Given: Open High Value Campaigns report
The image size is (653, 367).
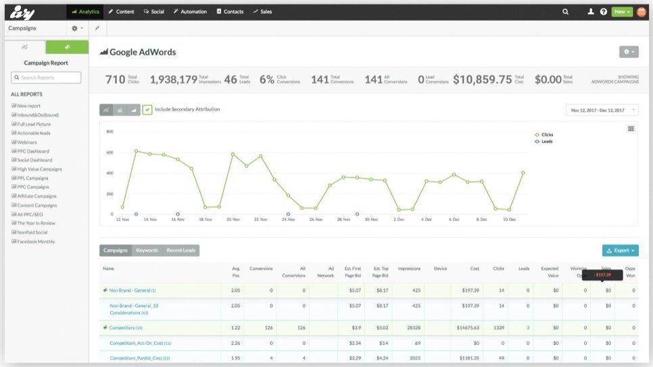Looking at the screenshot, I should click(37, 169).
